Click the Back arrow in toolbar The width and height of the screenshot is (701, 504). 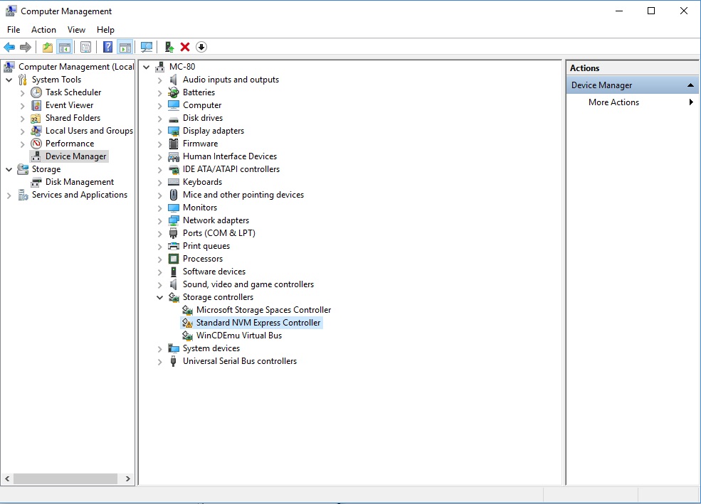pyautogui.click(x=9, y=47)
